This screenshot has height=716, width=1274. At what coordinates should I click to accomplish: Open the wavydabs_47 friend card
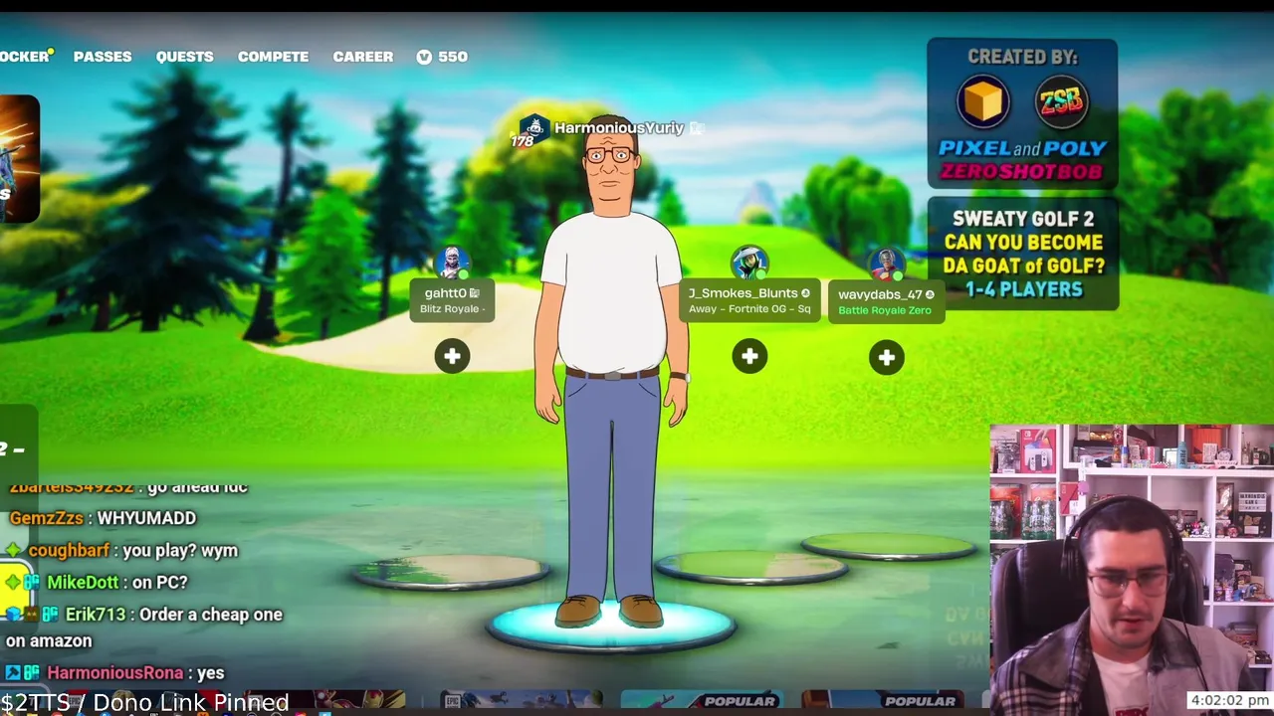tap(886, 301)
